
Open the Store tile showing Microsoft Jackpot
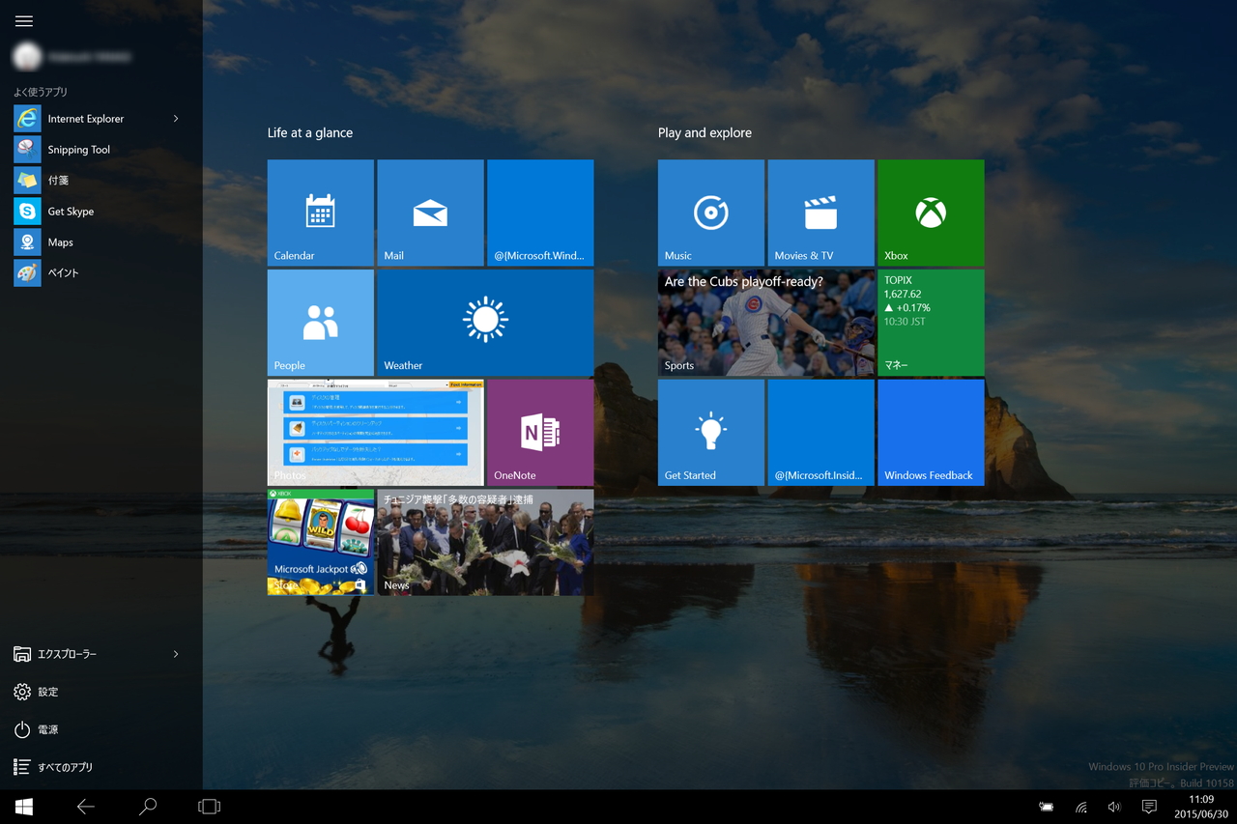click(x=321, y=542)
